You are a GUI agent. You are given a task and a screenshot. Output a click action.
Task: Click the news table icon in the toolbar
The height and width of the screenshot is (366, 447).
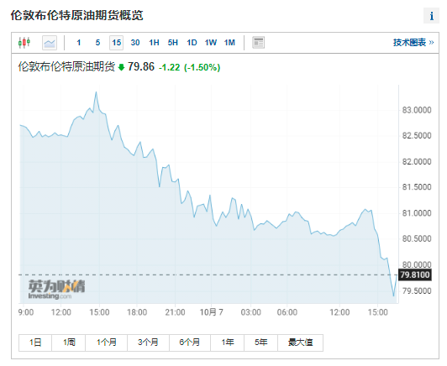coord(258,43)
